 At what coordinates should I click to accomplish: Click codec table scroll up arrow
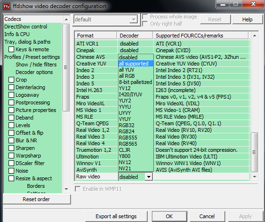255,36
